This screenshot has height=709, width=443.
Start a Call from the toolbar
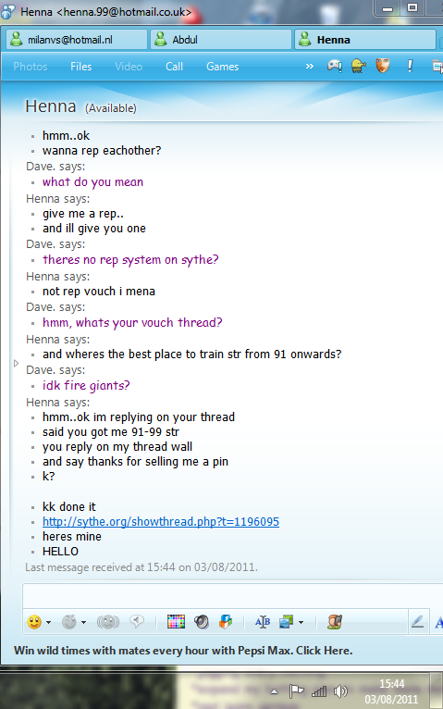[174, 67]
